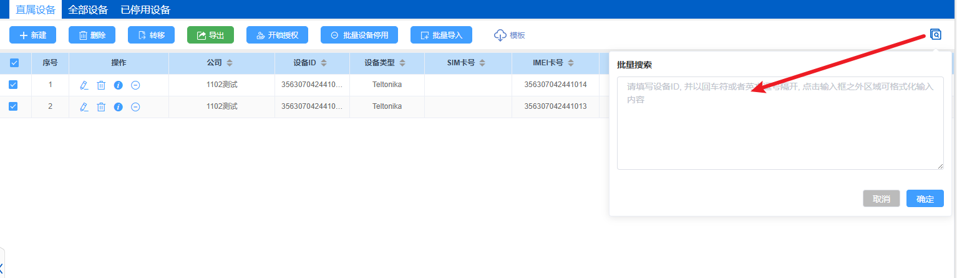
Task: Click the 确定 button in batch search
Action: point(925,199)
